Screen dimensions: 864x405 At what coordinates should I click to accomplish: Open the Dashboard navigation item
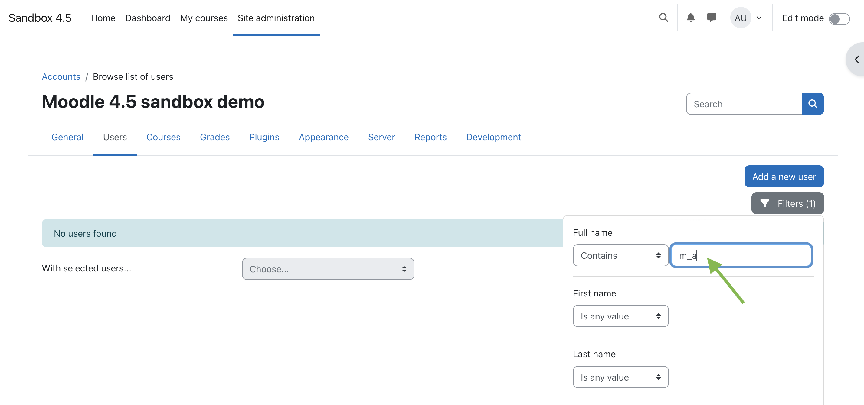coord(148,18)
